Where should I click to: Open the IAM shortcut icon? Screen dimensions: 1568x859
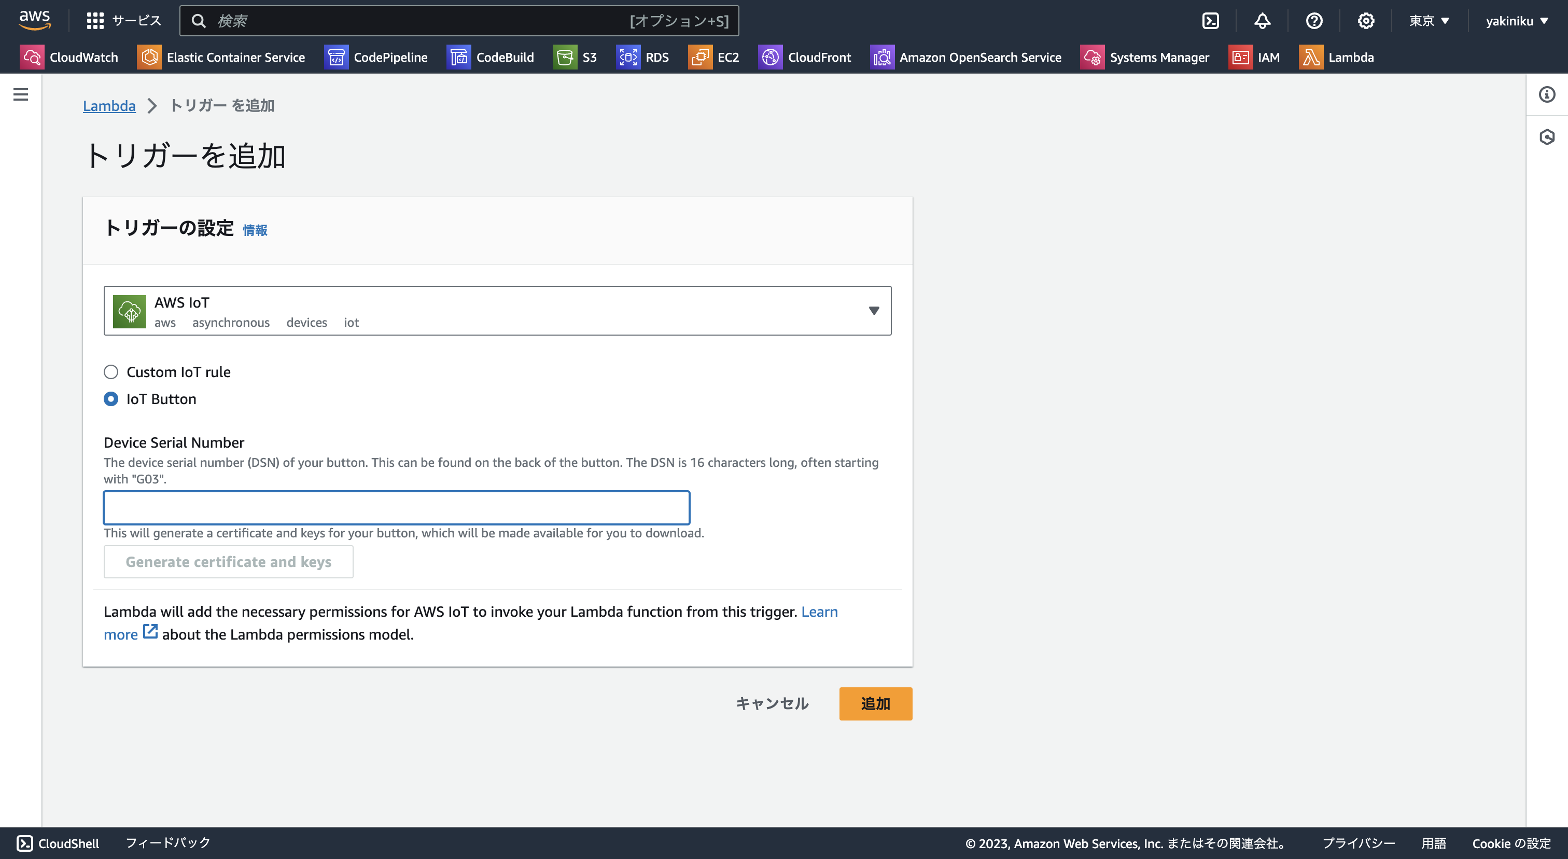[1240, 57]
